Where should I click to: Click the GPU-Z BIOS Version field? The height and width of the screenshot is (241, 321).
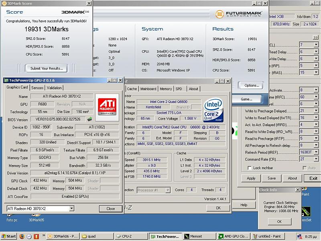click(58, 119)
